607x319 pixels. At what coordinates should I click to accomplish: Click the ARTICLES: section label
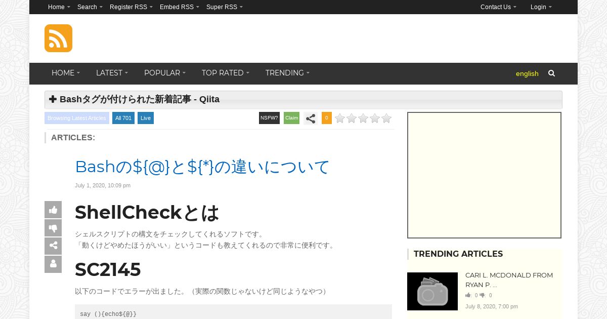click(x=73, y=137)
